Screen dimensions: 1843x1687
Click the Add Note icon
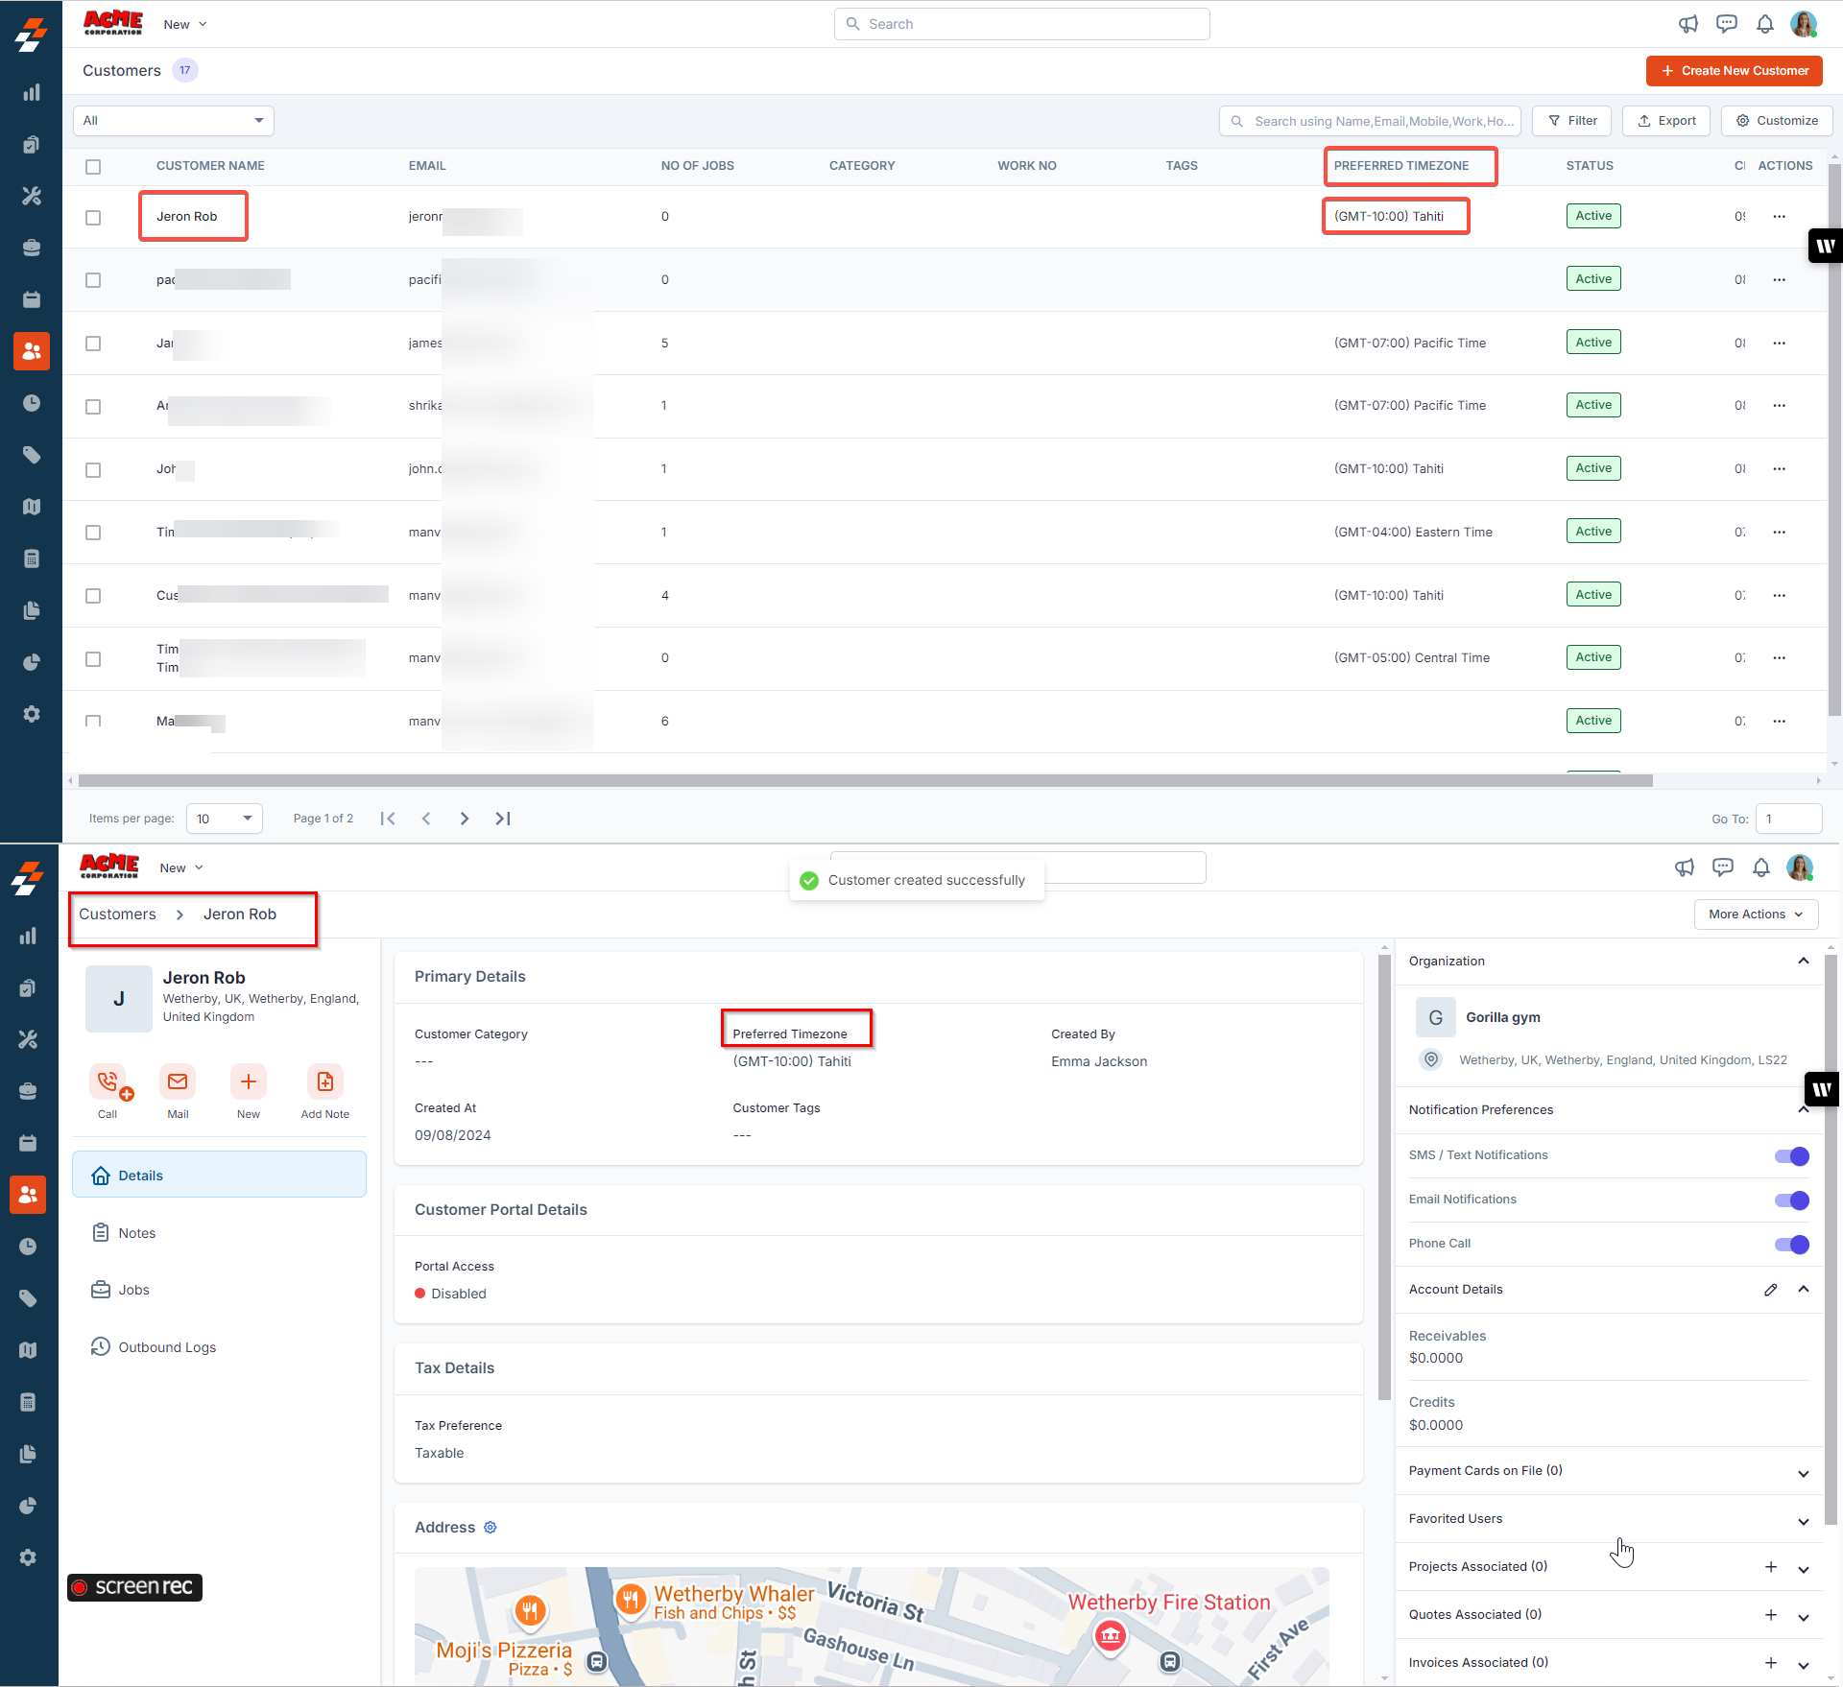point(324,1083)
